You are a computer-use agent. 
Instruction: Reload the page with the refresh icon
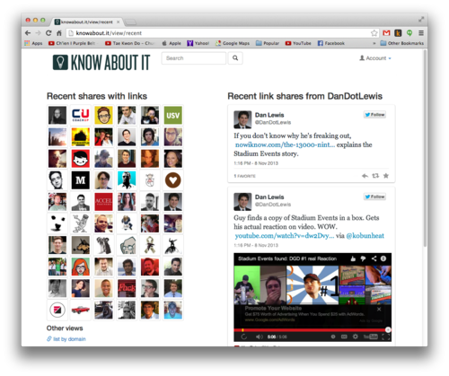(48, 33)
